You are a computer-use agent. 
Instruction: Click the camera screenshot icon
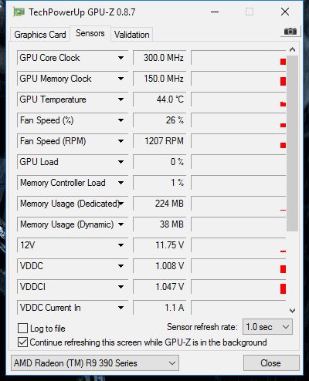coord(290,32)
